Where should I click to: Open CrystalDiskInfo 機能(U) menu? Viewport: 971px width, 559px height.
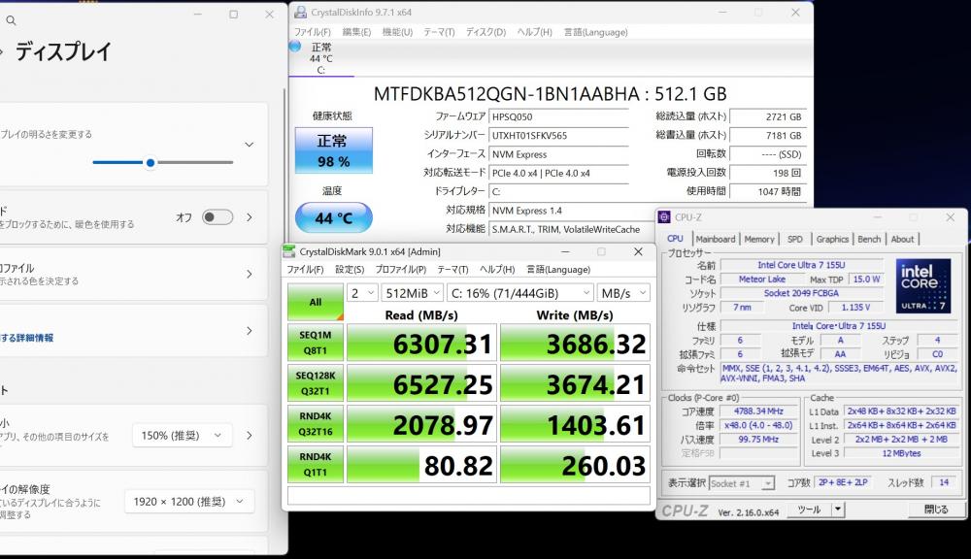tap(397, 32)
